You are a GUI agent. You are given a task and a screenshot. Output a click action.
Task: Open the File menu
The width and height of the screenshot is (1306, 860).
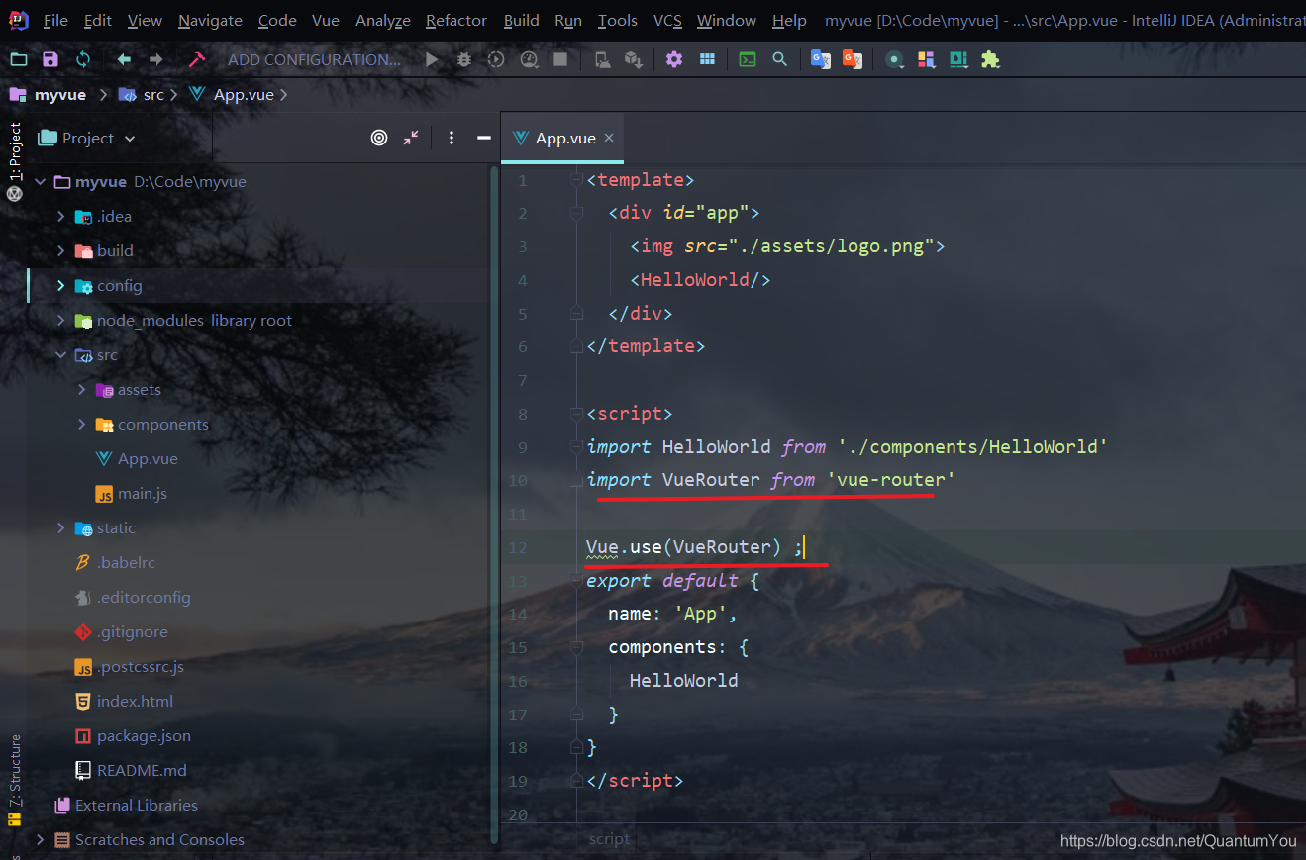(55, 20)
